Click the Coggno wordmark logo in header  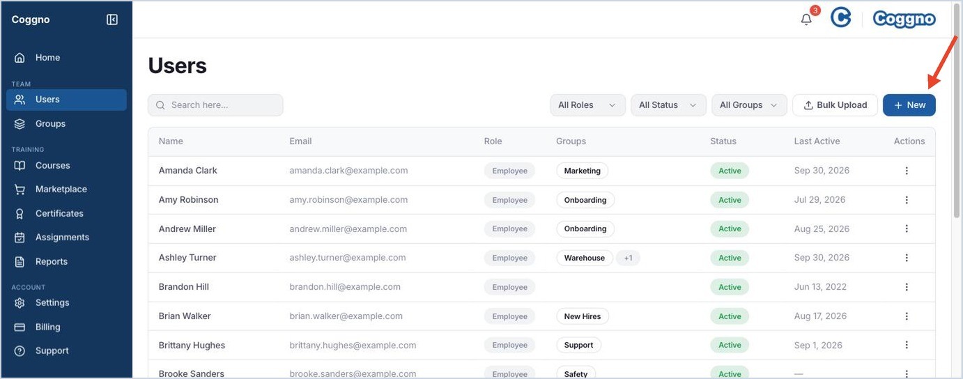coord(904,19)
